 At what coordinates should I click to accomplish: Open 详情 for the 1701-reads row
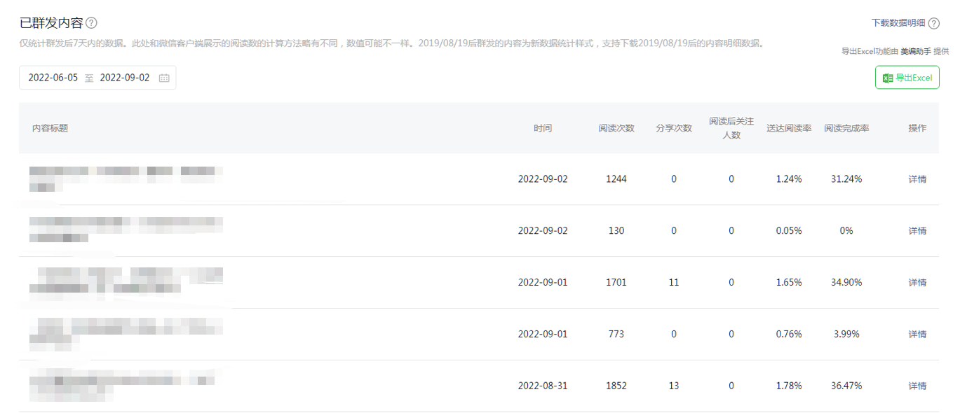pyautogui.click(x=917, y=283)
